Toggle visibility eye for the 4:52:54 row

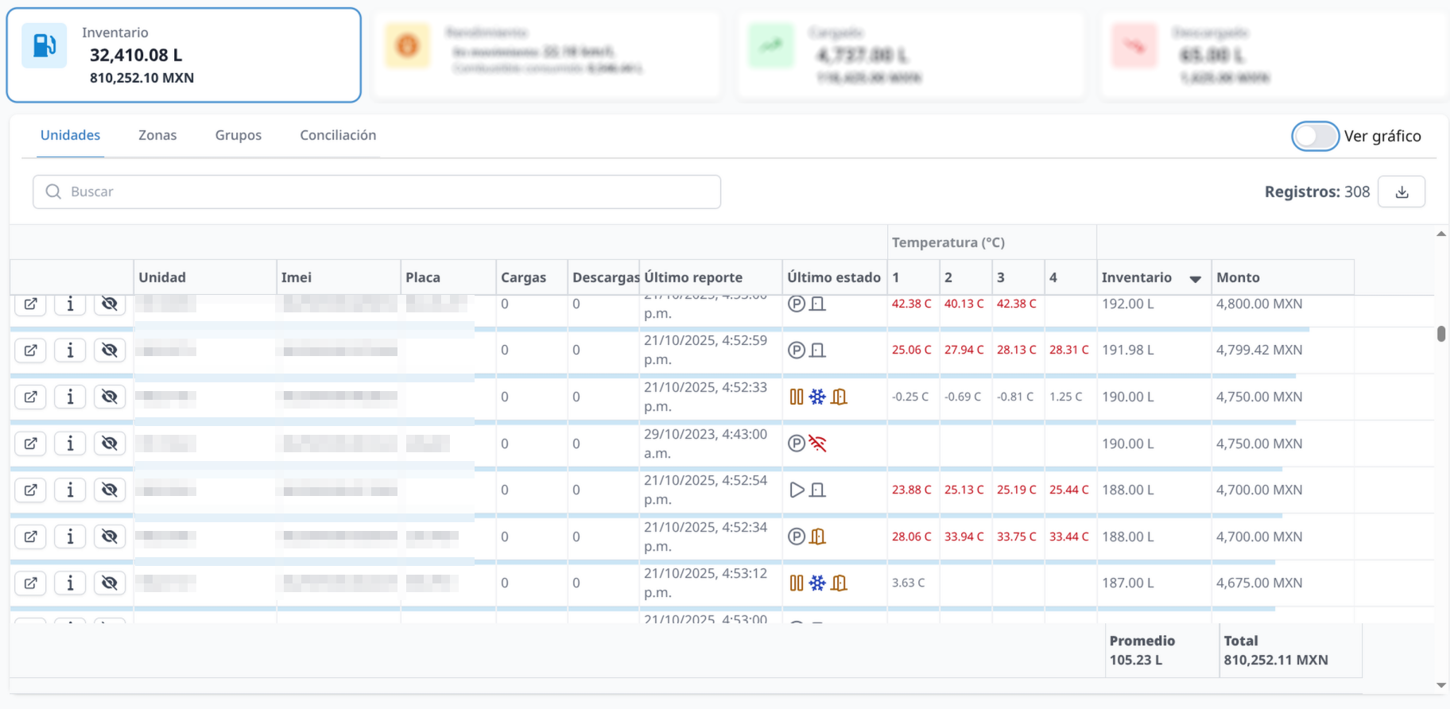tap(110, 490)
